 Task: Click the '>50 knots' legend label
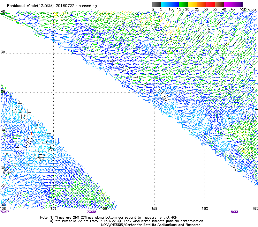click(248, 9)
